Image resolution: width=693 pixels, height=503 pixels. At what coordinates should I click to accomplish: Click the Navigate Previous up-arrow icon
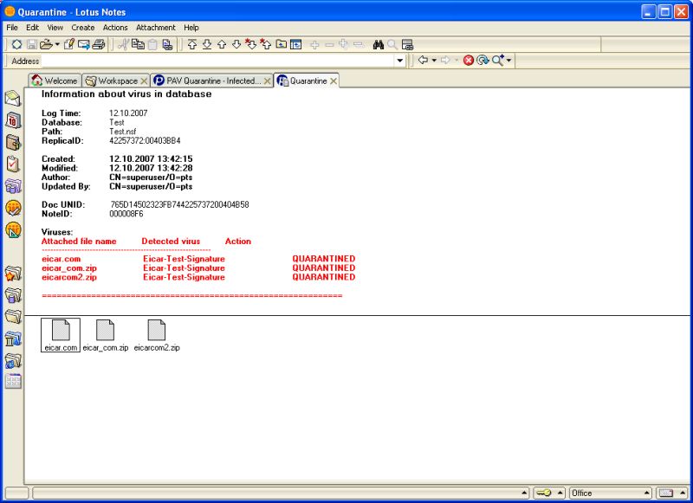(x=222, y=44)
